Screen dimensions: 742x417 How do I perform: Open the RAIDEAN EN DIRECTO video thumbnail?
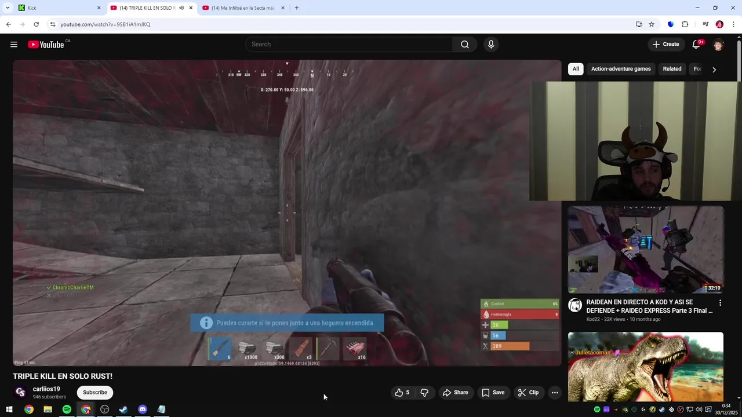click(646, 250)
